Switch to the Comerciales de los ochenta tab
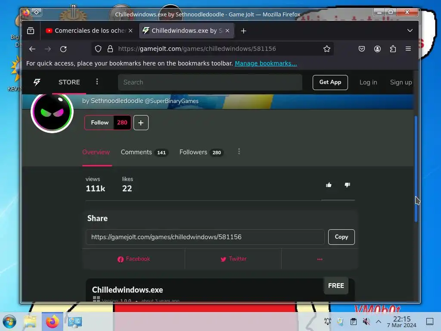 [89, 31]
